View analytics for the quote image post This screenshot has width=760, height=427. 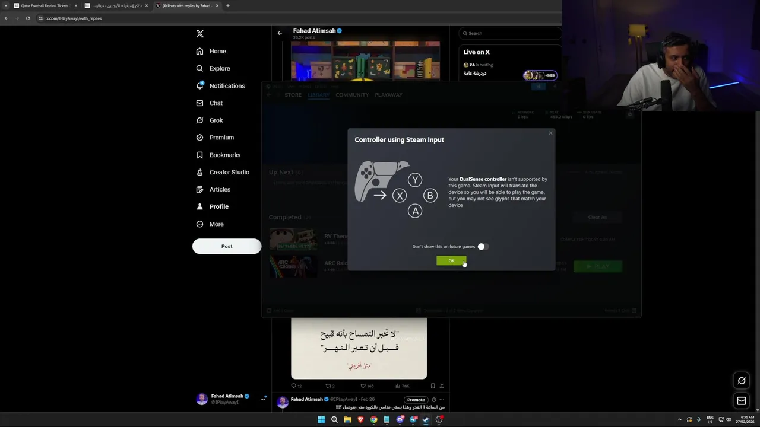pyautogui.click(x=403, y=385)
